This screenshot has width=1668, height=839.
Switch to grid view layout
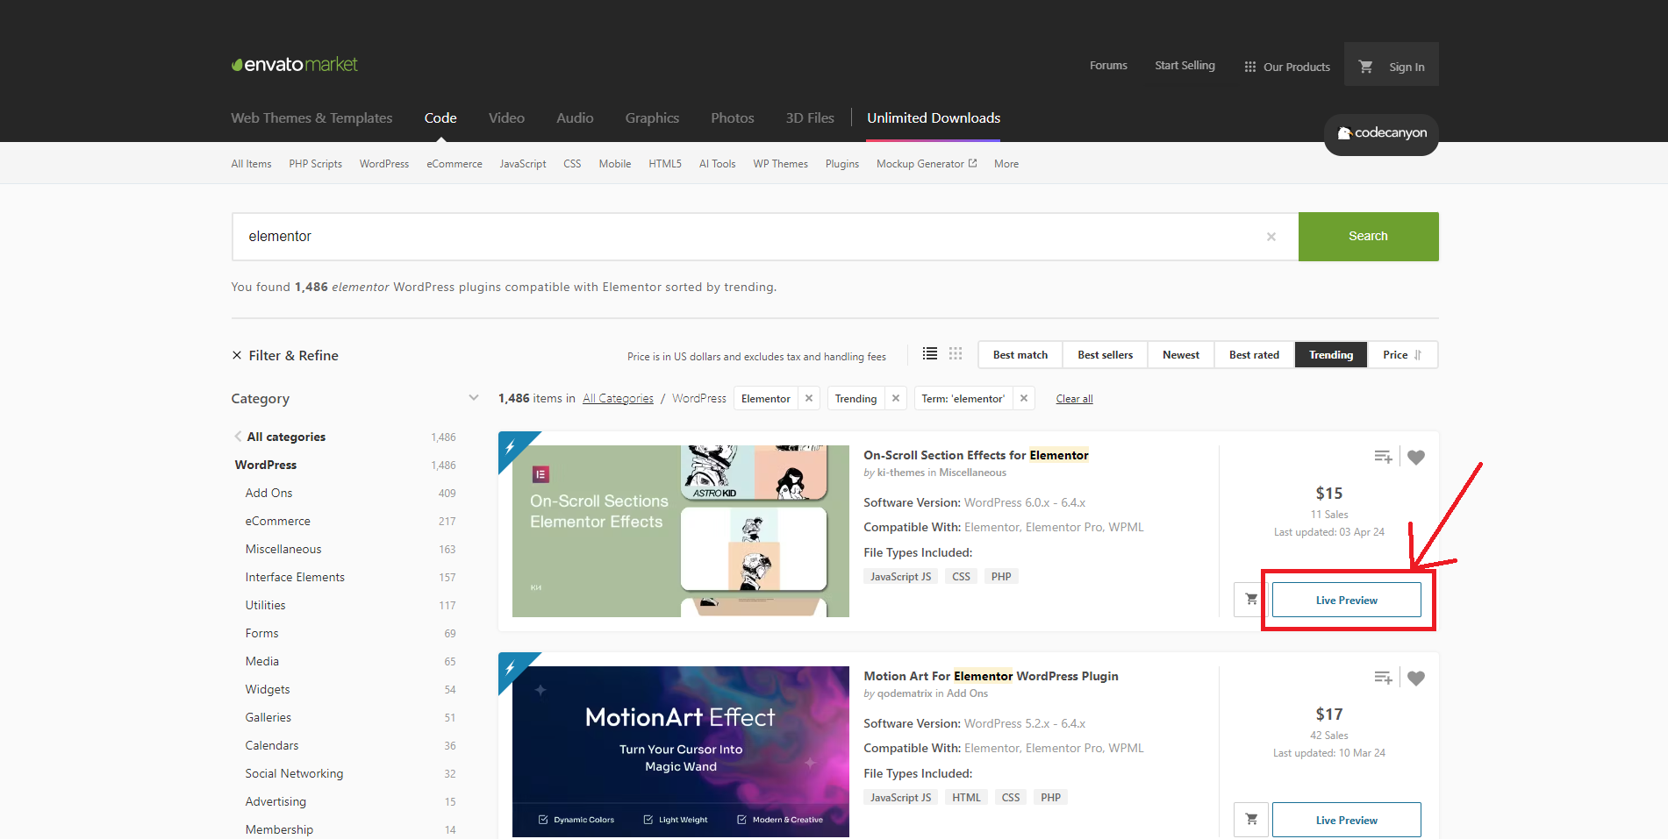pyautogui.click(x=956, y=354)
